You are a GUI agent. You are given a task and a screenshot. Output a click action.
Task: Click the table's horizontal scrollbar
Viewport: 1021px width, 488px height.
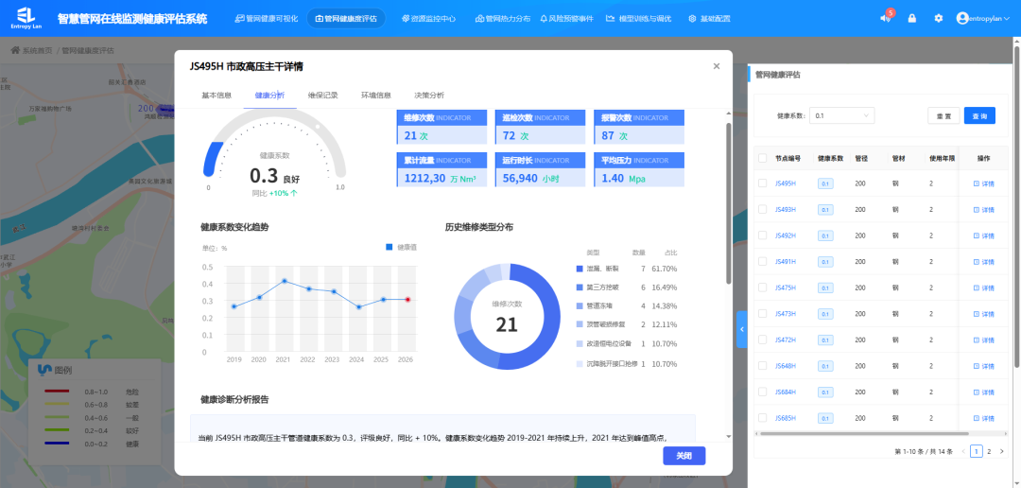[863, 433]
